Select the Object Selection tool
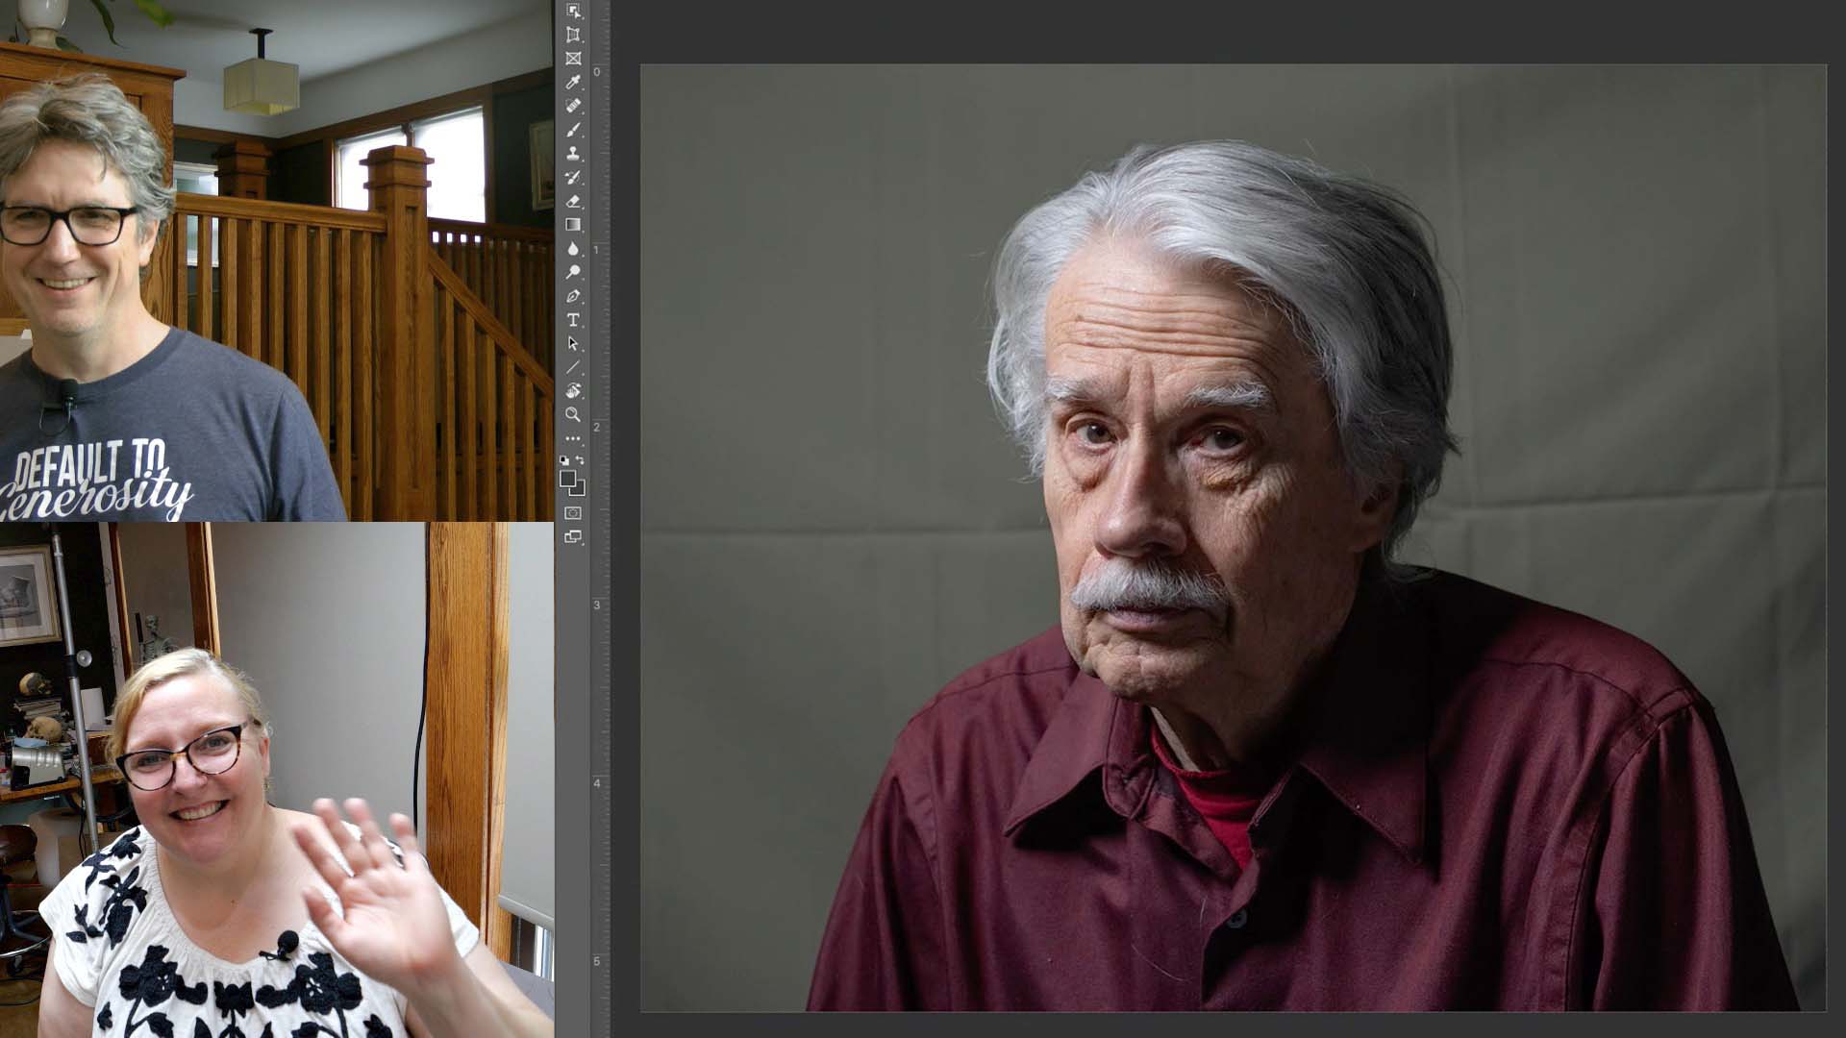The height and width of the screenshot is (1038, 1846). [573, 11]
